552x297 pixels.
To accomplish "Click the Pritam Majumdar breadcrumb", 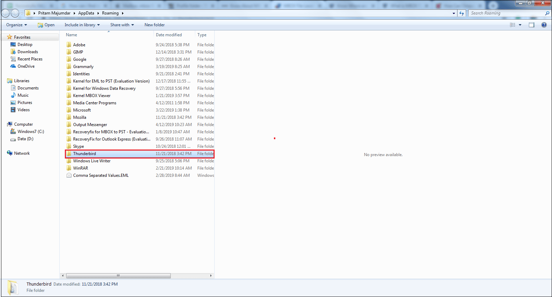I will (x=54, y=13).
